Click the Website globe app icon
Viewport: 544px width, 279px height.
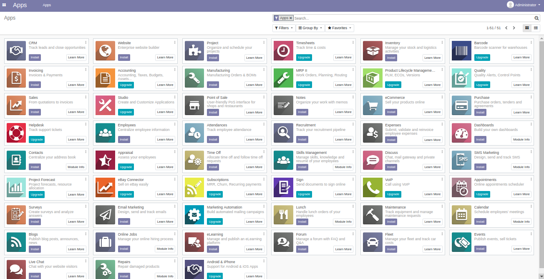coord(105,51)
